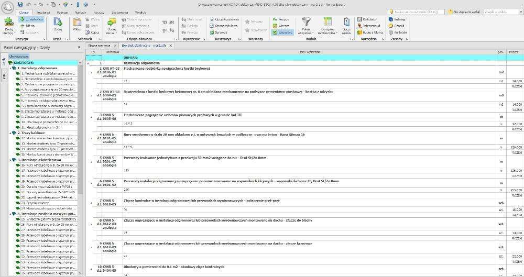Switch to the Kosztorys ribbon tab

tap(43, 13)
